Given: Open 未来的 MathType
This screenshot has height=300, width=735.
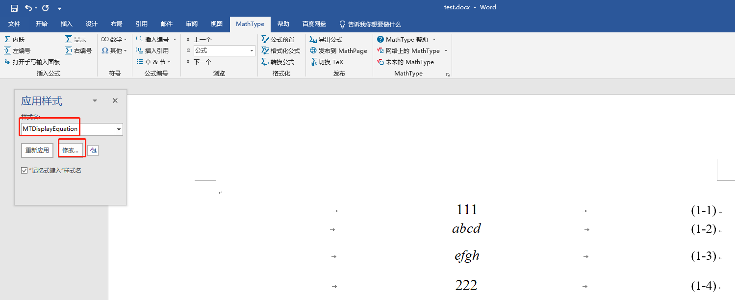Looking at the screenshot, I should click(406, 62).
